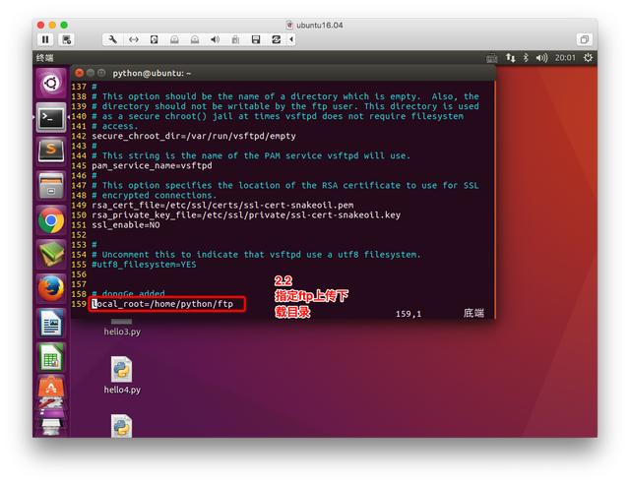Click the ubuntu16.04 window title

point(320,25)
